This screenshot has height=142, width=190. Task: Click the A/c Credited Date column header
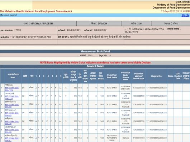tap(178, 76)
